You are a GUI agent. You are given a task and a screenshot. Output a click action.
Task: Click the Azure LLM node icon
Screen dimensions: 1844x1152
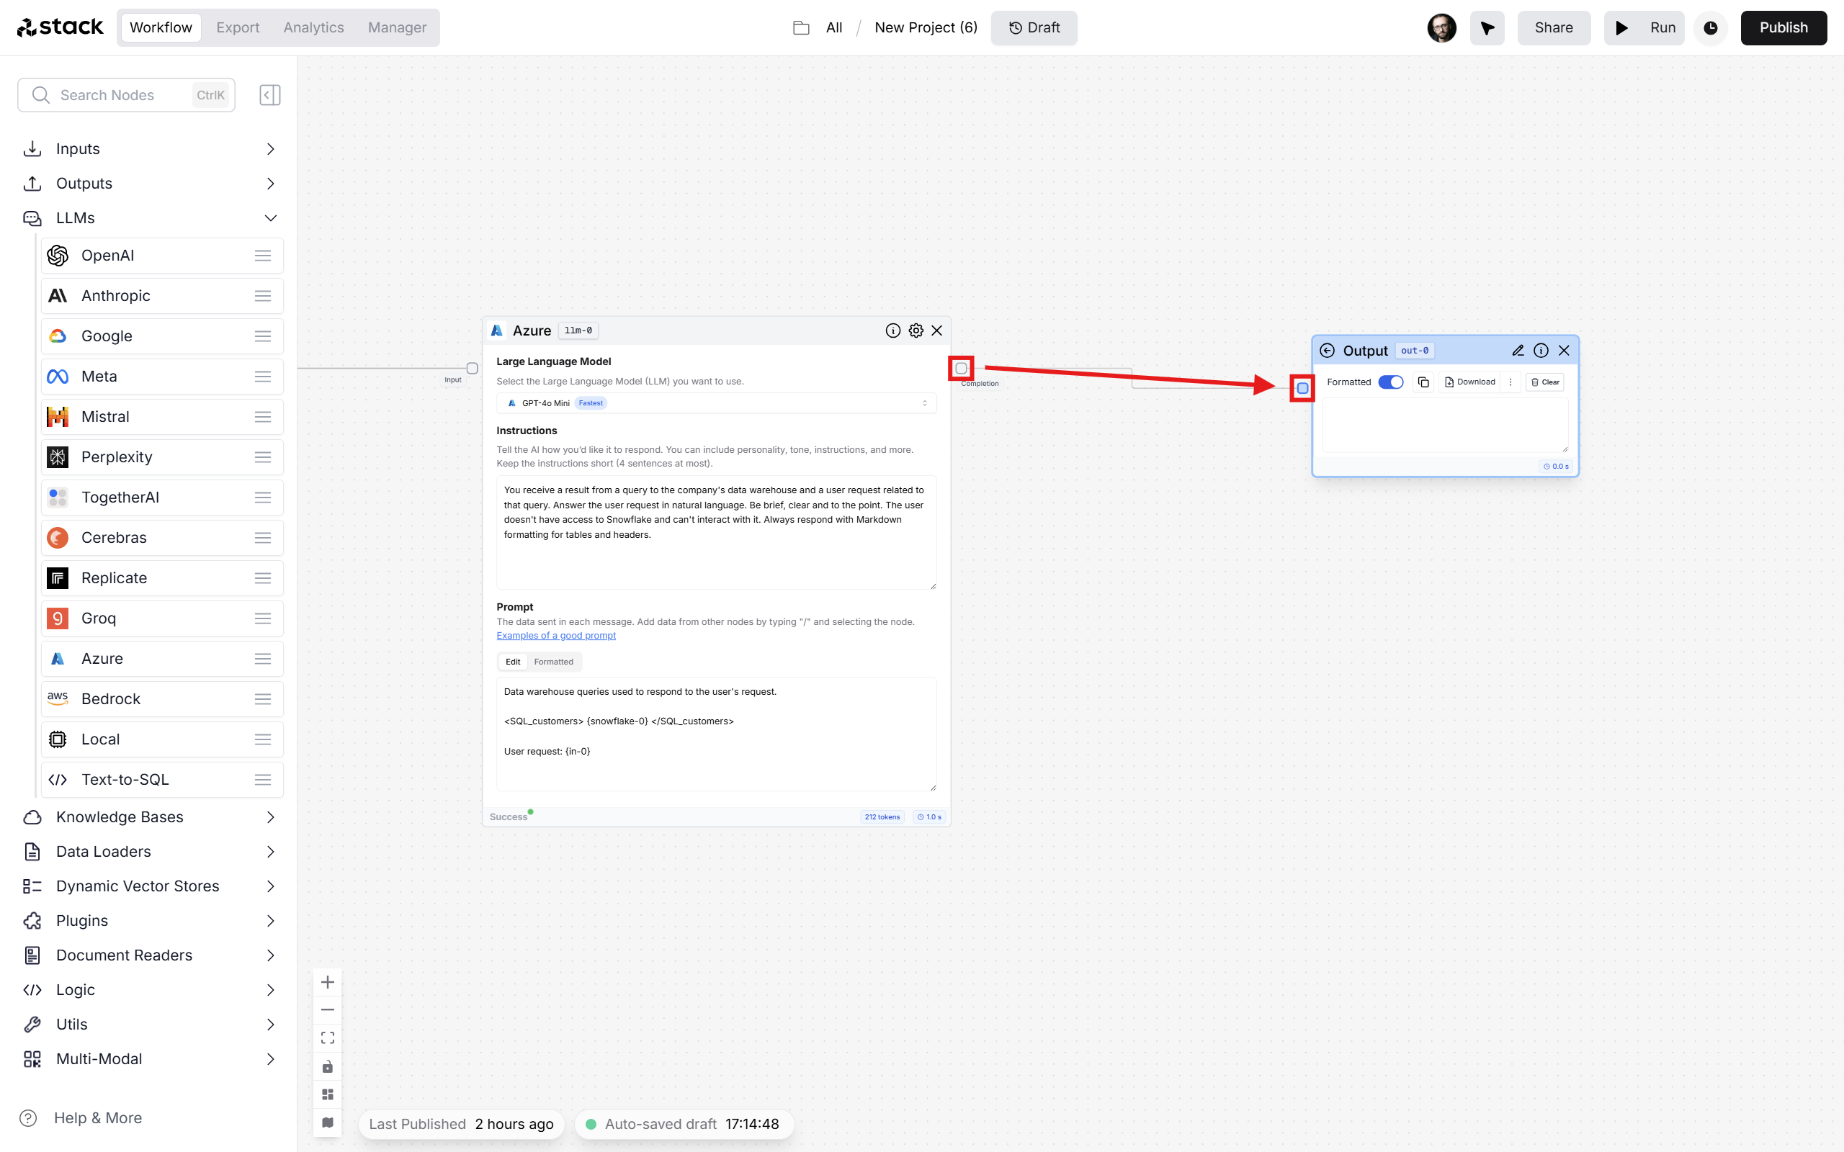[x=502, y=330]
